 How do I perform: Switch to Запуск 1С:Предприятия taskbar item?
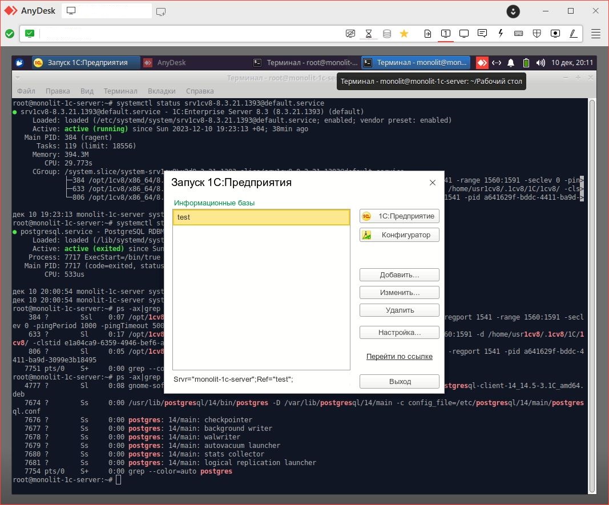pos(86,63)
